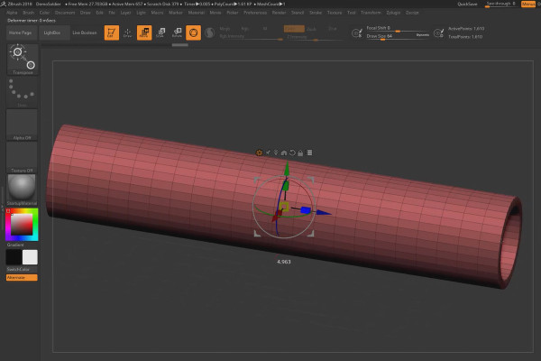
Task: Select the Rotate mode button
Action: tap(177, 32)
